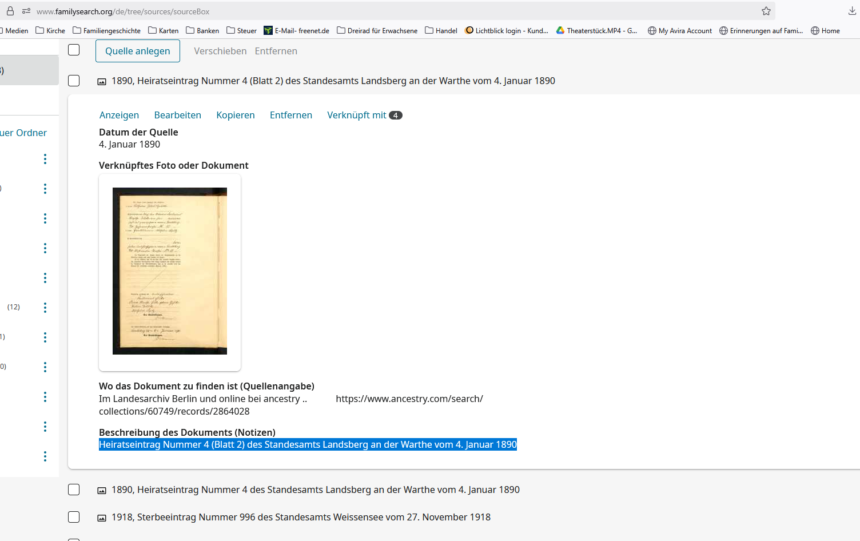The image size is (860, 541).
Task: Collapse the 1890 Heiratseintrag Blatt 2 source title
Action: (333, 81)
